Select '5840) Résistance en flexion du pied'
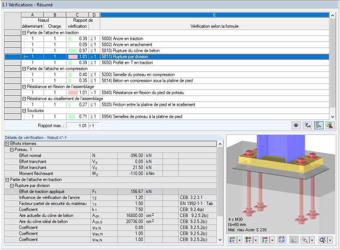The image size is (340, 250). tap(167, 93)
